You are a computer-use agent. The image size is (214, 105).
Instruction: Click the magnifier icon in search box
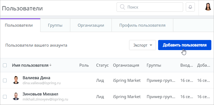122,7
